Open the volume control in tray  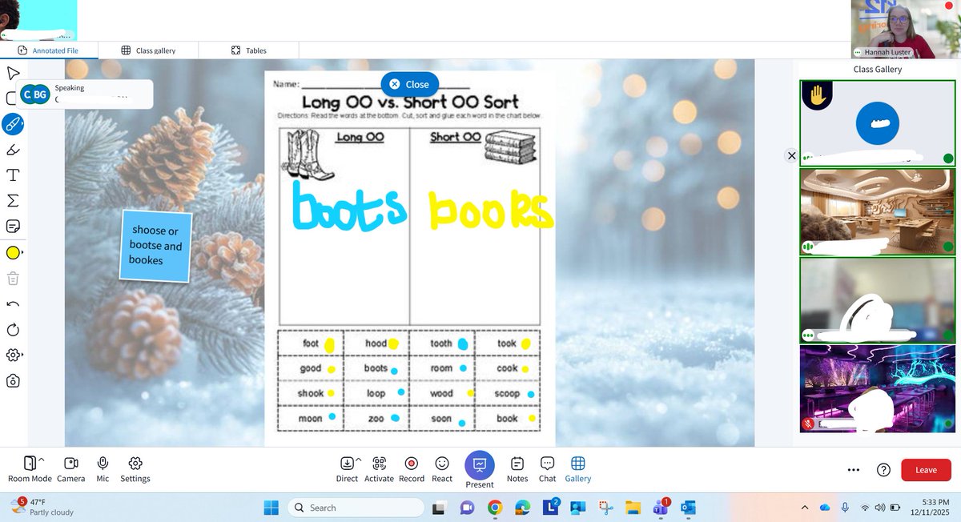tap(880, 508)
